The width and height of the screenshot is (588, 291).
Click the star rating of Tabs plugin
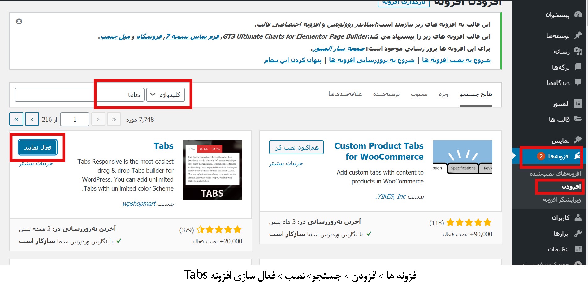click(219, 230)
